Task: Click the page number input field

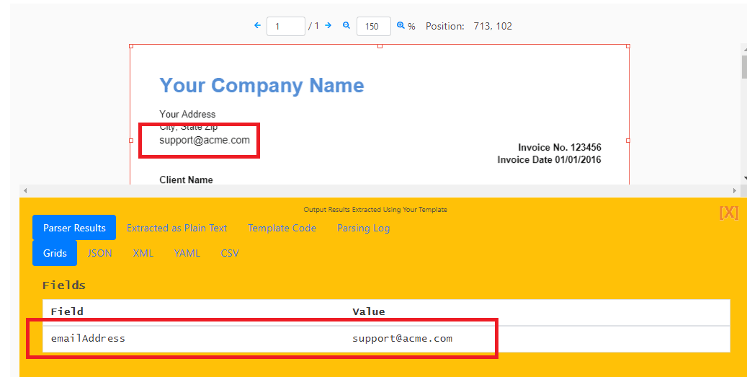Action: [x=285, y=26]
